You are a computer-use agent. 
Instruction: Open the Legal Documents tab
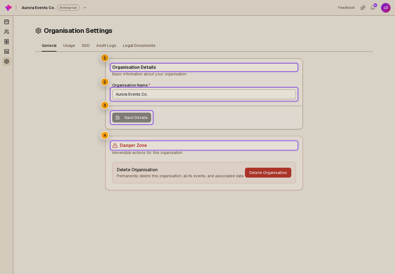coord(139,45)
